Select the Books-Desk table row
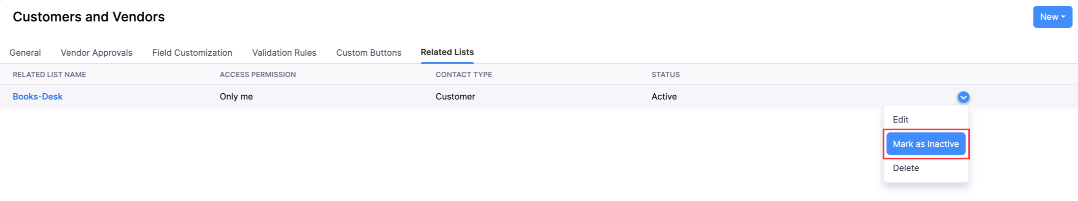1078x201 pixels. point(335,97)
